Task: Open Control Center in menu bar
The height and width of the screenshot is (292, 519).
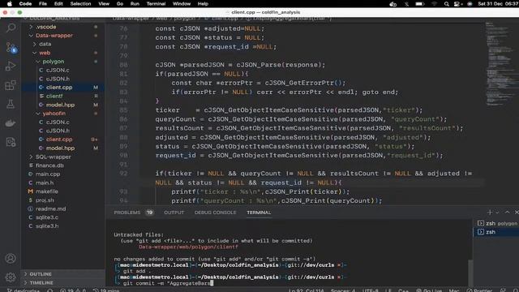Action: coord(457,4)
